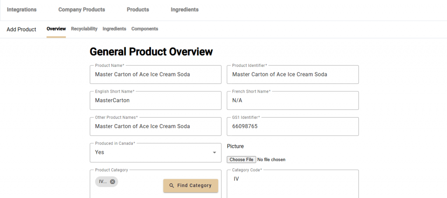Open the Company Products menu

pyautogui.click(x=82, y=10)
